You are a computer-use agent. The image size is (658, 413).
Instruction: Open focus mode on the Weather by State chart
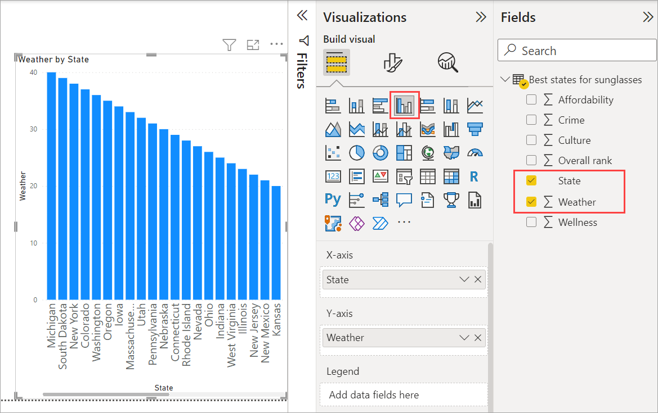253,44
